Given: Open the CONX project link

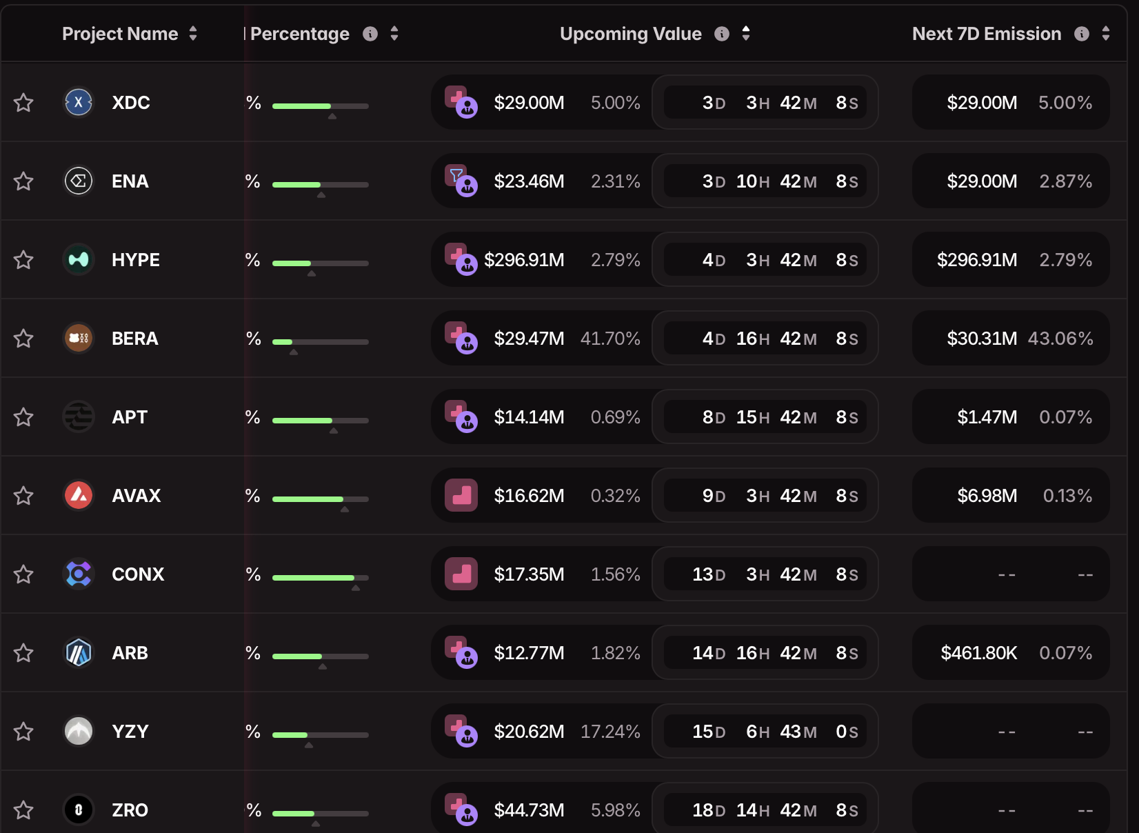Looking at the screenshot, I should [138, 574].
